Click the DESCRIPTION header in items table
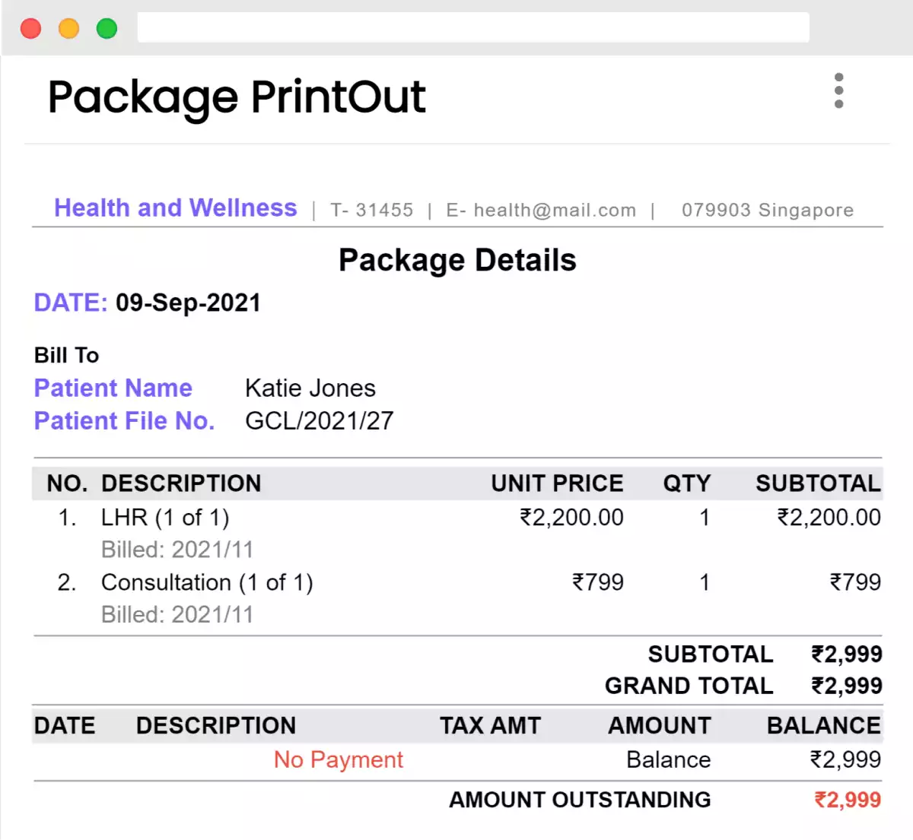The width and height of the screenshot is (913, 840). pyautogui.click(x=181, y=483)
